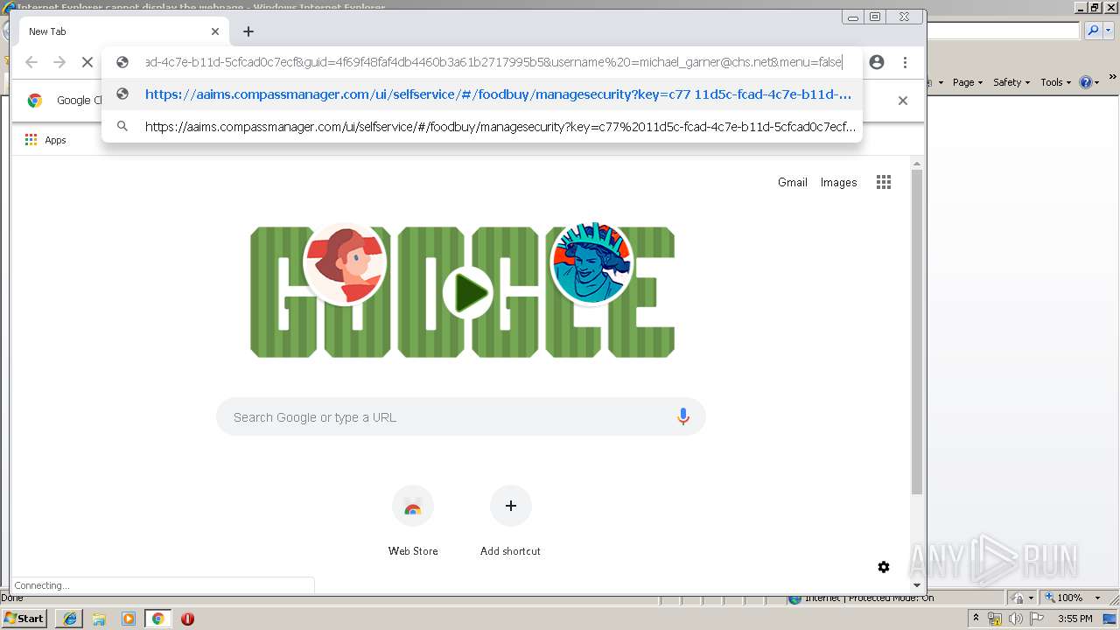Image resolution: width=1120 pixels, height=630 pixels.
Task: Choose the search suggestion with magnifier icon
Action: point(482,126)
